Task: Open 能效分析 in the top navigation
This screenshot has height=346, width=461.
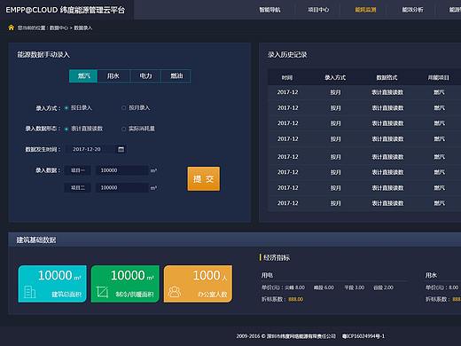Action: click(x=412, y=10)
